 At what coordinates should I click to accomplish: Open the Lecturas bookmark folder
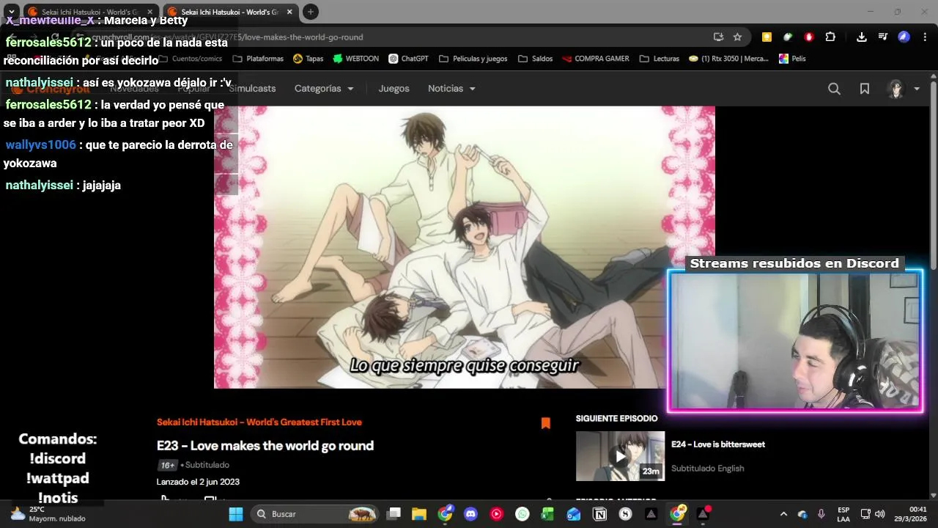pyautogui.click(x=660, y=59)
